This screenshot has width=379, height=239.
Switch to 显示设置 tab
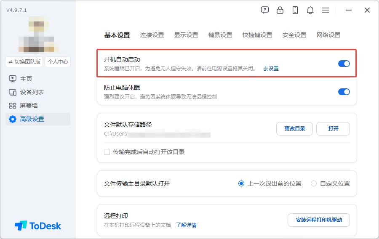pos(186,35)
